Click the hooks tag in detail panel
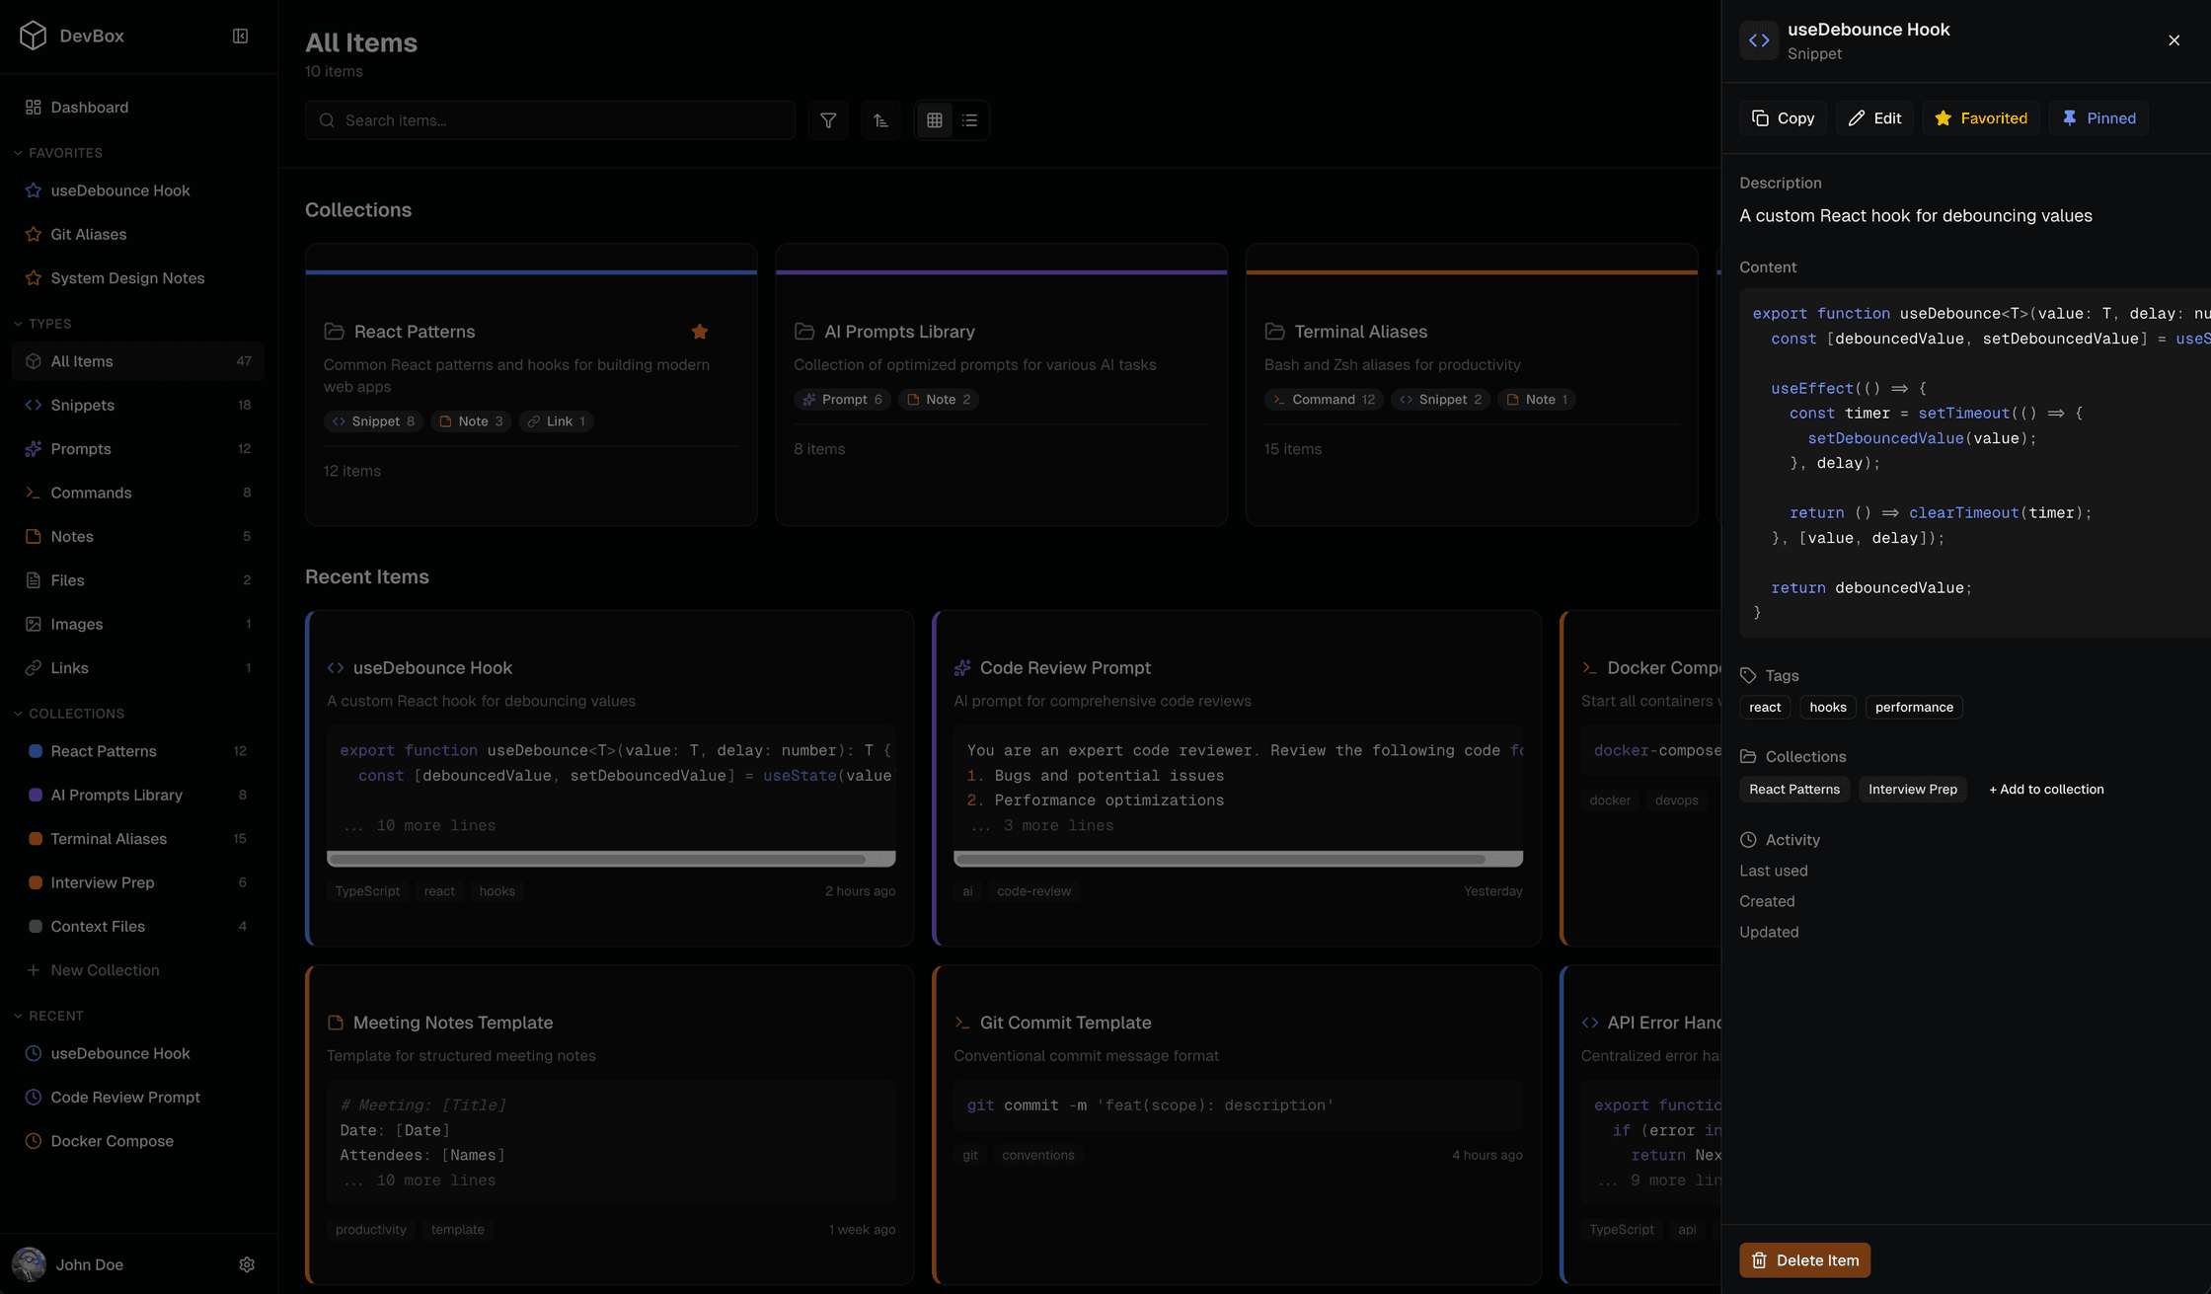The image size is (2211, 1294). click(x=1827, y=708)
